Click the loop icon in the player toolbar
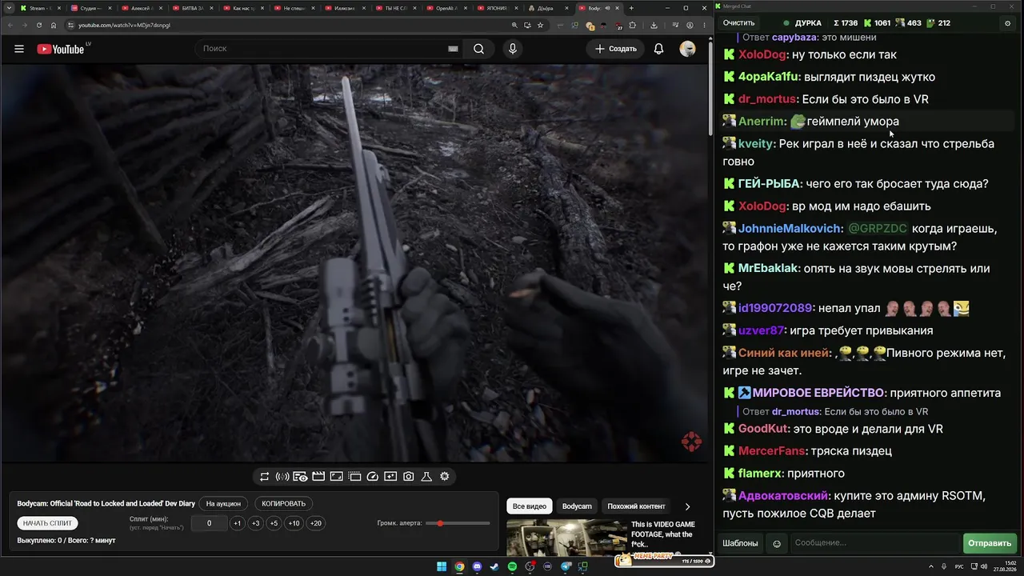The image size is (1024, 576). tap(265, 477)
